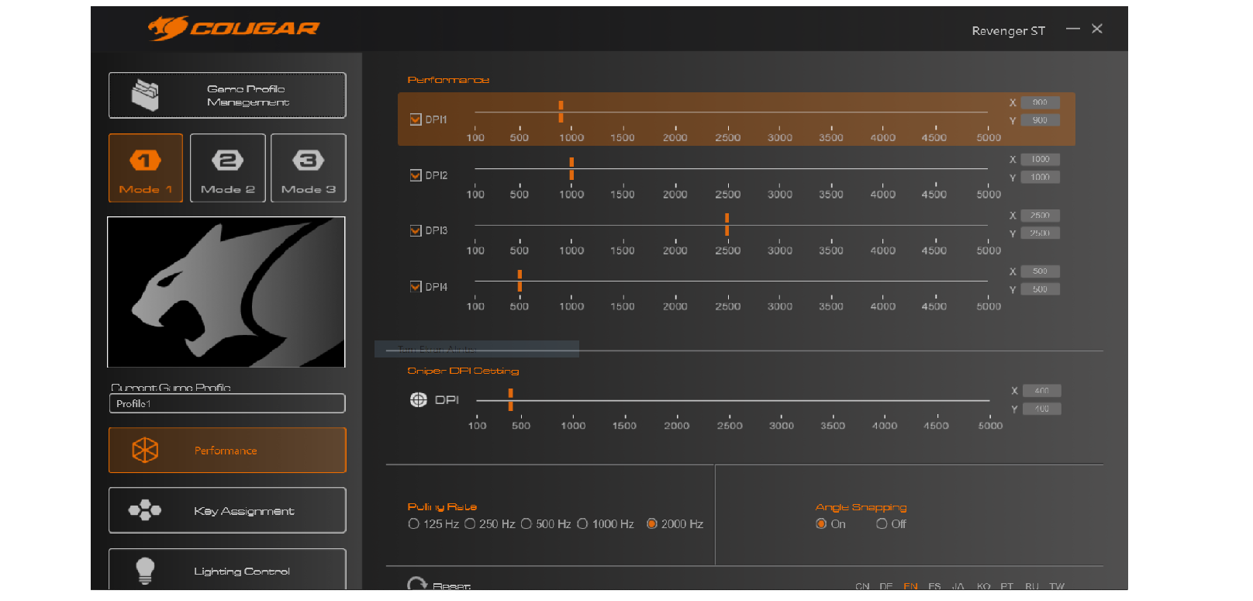Switch to Mode 3

[309, 168]
